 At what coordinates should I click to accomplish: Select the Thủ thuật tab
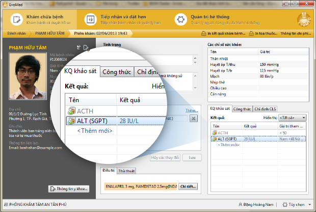(126, 171)
